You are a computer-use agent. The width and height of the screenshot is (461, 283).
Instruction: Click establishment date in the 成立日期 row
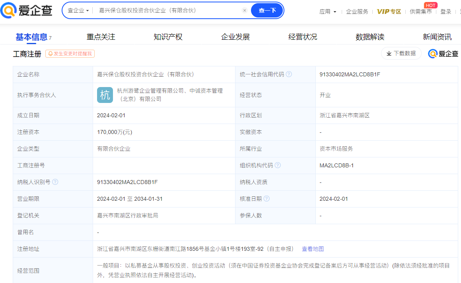pyautogui.click(x=111, y=116)
